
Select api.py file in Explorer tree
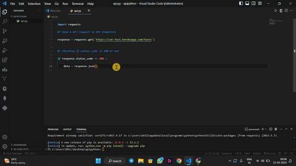coord(24,21)
